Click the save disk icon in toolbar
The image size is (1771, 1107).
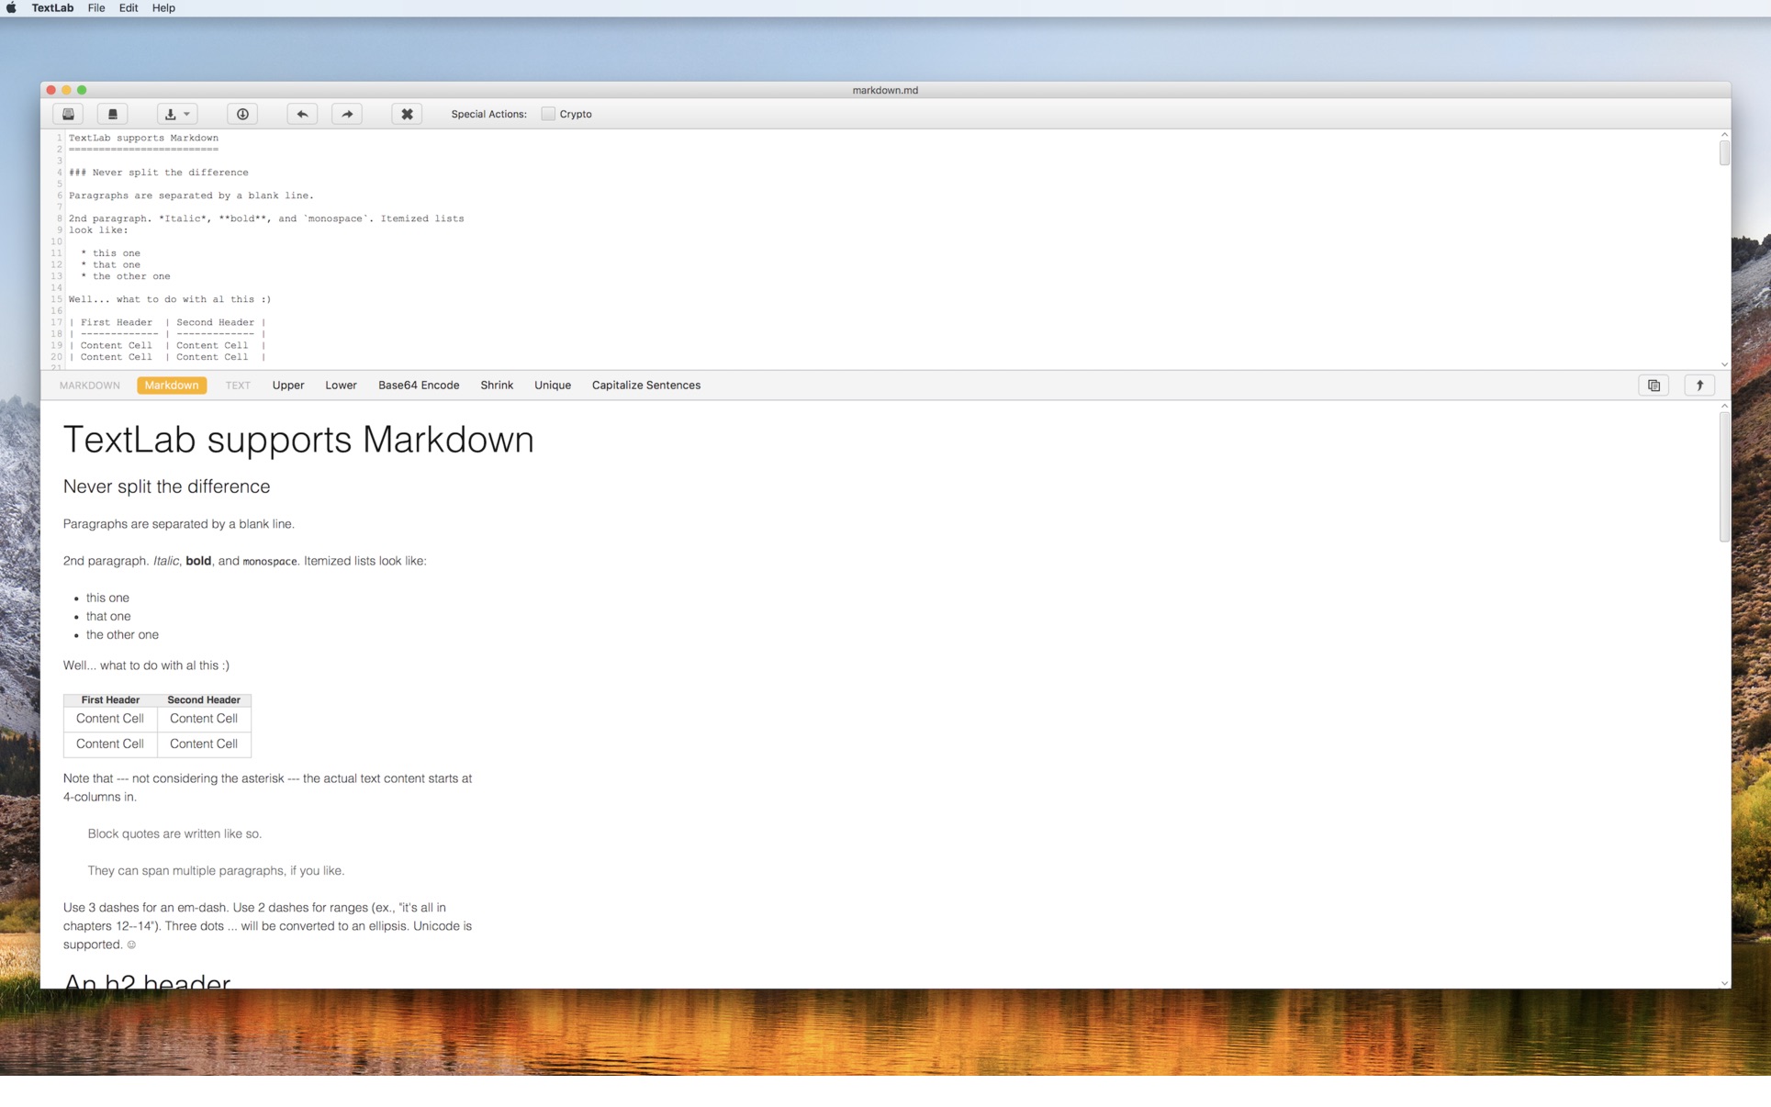113,114
